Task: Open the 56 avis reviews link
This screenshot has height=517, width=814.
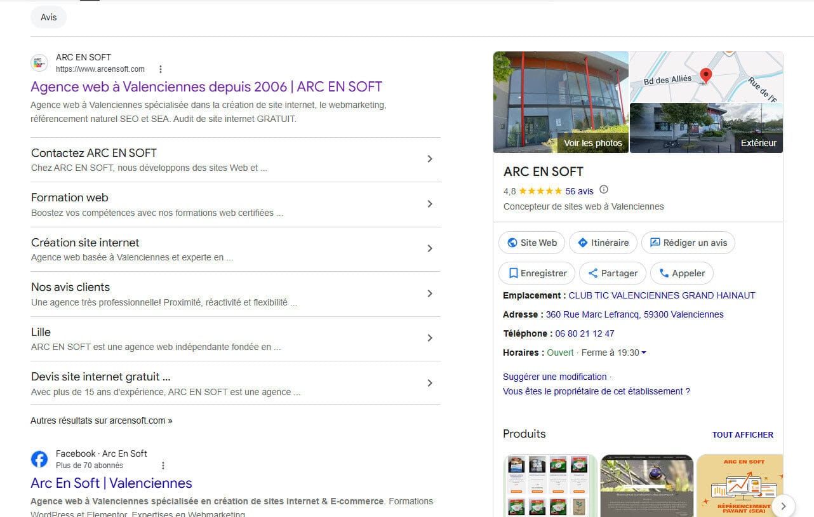Action: [x=579, y=191]
